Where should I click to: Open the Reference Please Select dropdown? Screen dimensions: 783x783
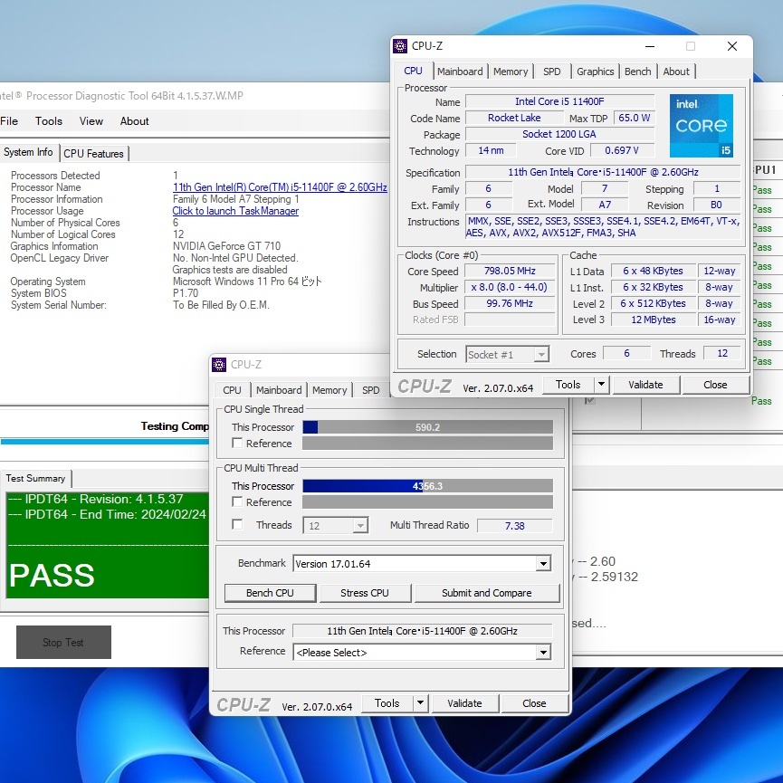(x=544, y=652)
